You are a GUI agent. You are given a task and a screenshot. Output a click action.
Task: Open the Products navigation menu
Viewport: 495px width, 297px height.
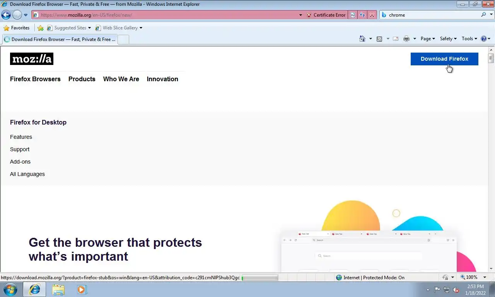click(x=82, y=79)
